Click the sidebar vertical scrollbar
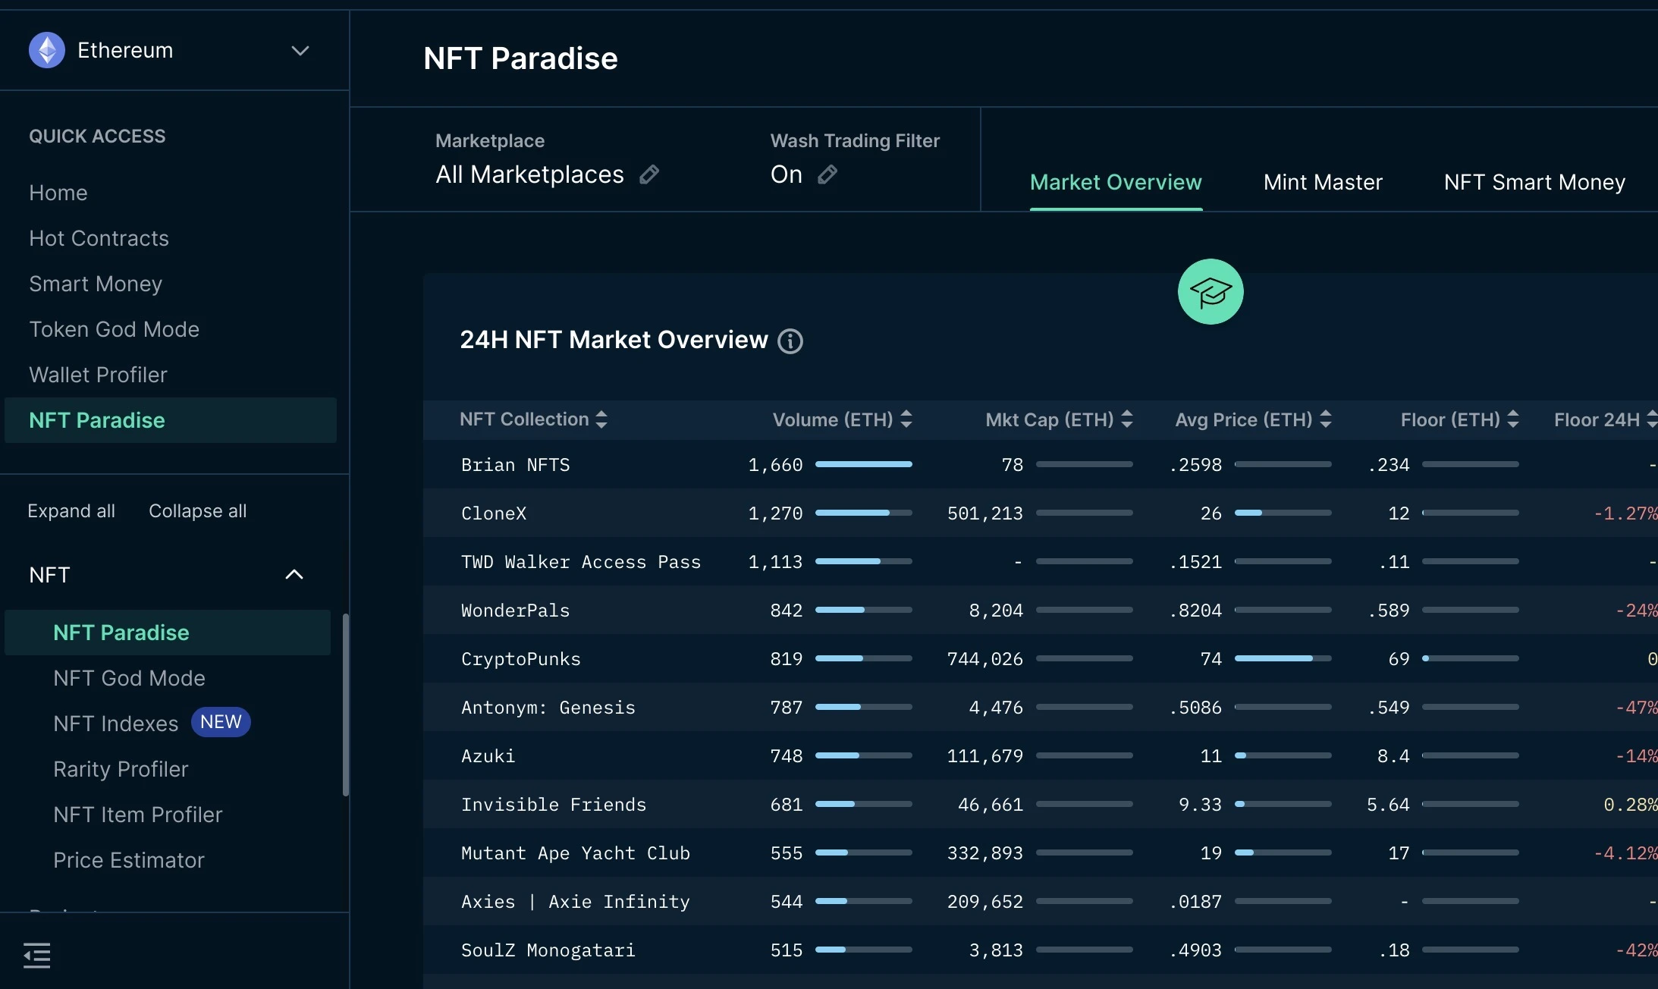The width and height of the screenshot is (1658, 989). pyautogui.click(x=346, y=705)
